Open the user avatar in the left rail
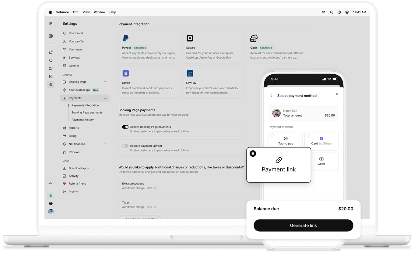414x255 pixels. 51,211
